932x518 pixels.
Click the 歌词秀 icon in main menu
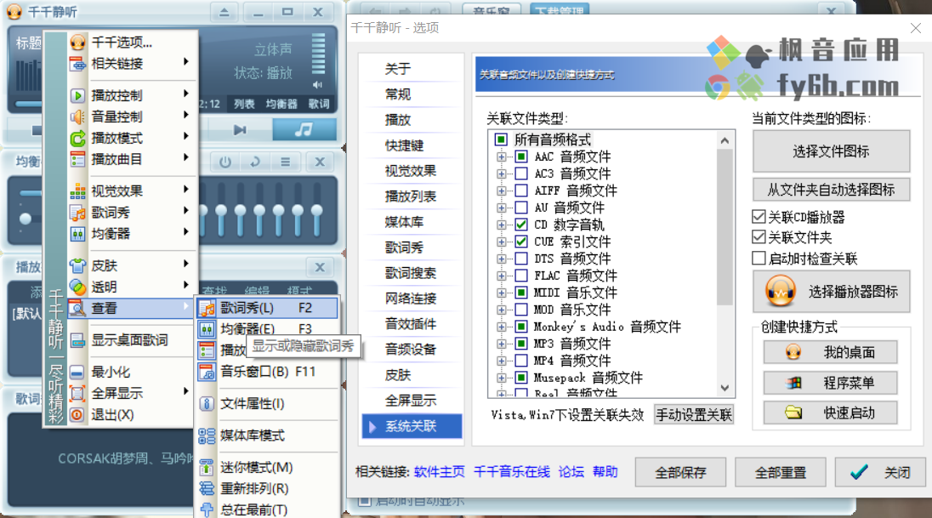click(x=78, y=213)
